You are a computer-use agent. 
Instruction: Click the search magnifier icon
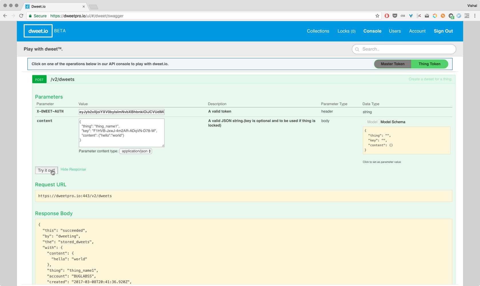[x=357, y=49]
